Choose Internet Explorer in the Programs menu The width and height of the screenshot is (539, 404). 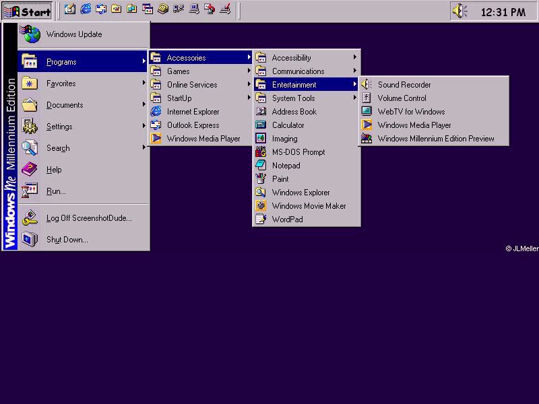[x=201, y=111]
